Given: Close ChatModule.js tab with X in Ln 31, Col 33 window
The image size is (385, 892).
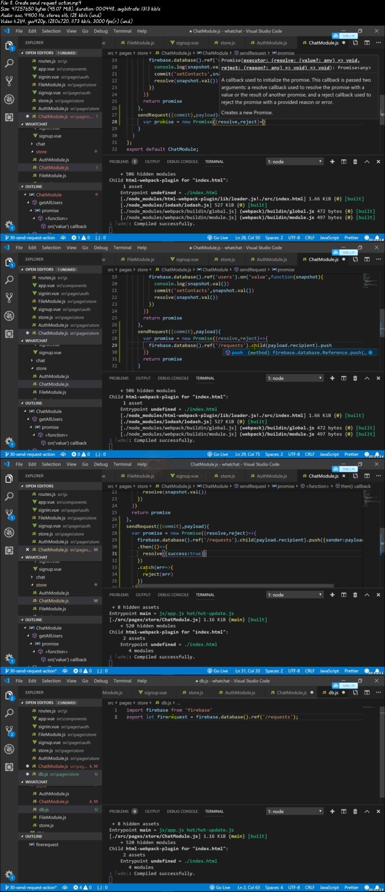Looking at the screenshot, I should point(344,476).
